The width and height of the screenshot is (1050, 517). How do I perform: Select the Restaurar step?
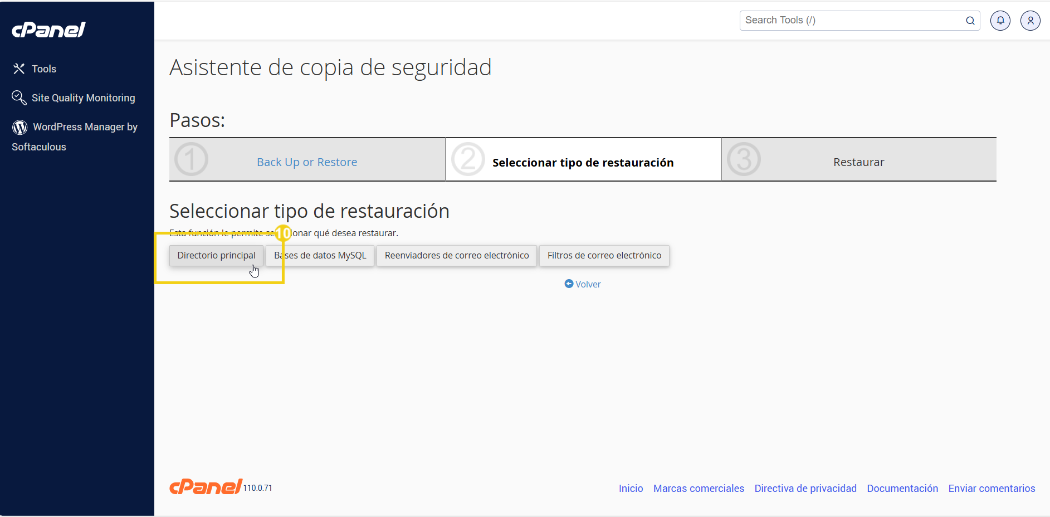858,162
